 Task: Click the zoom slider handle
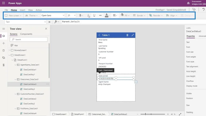point(145,114)
